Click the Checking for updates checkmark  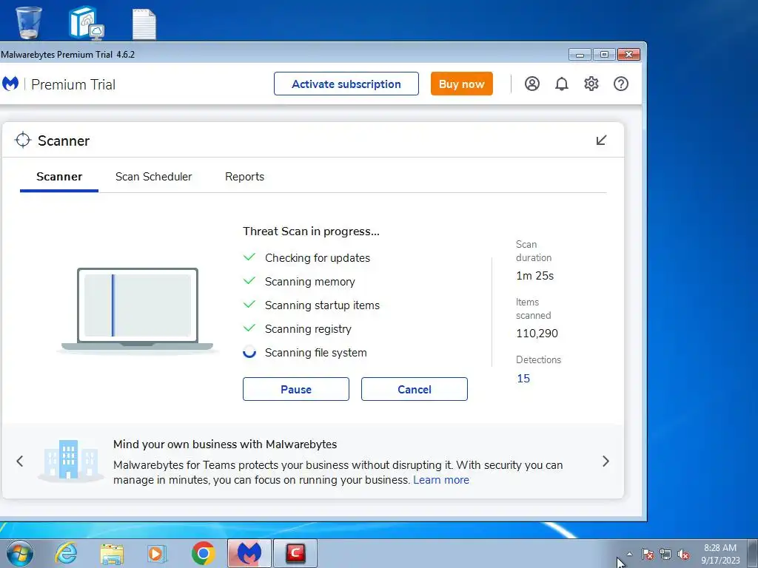[249, 257]
